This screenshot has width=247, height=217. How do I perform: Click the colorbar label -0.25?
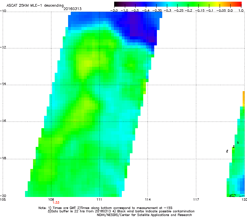tap(179, 11)
